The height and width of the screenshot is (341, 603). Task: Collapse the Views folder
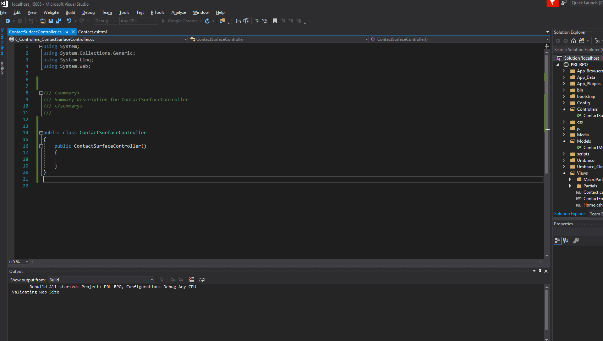click(x=564, y=173)
